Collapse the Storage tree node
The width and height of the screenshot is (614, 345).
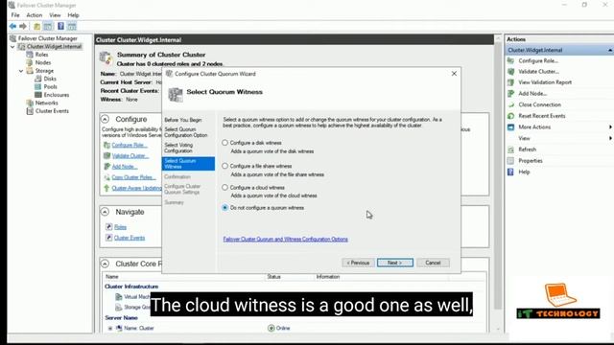(21, 71)
